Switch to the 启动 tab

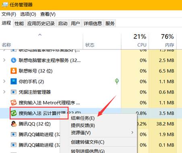pos(63,24)
